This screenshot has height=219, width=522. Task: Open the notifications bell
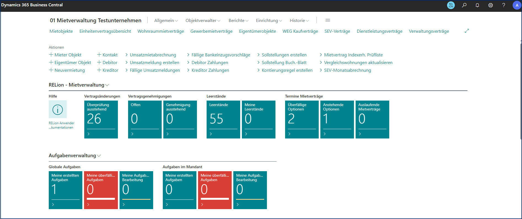pos(477,5)
